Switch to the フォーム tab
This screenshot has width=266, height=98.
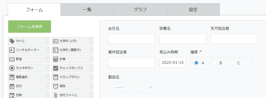34,10
